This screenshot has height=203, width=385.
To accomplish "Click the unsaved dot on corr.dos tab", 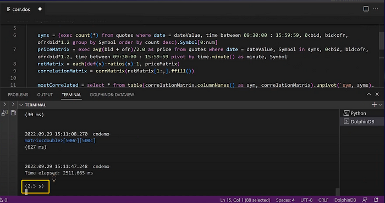I will click(40, 9).
